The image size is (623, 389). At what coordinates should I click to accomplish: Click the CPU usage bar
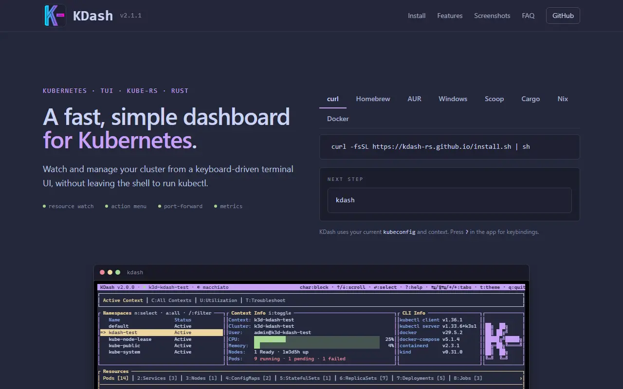317,339
